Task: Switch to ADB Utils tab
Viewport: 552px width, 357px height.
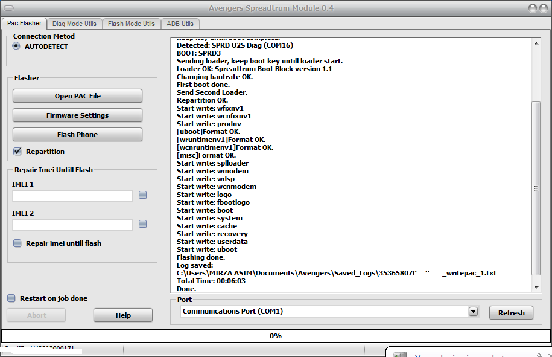Action: coord(180,24)
